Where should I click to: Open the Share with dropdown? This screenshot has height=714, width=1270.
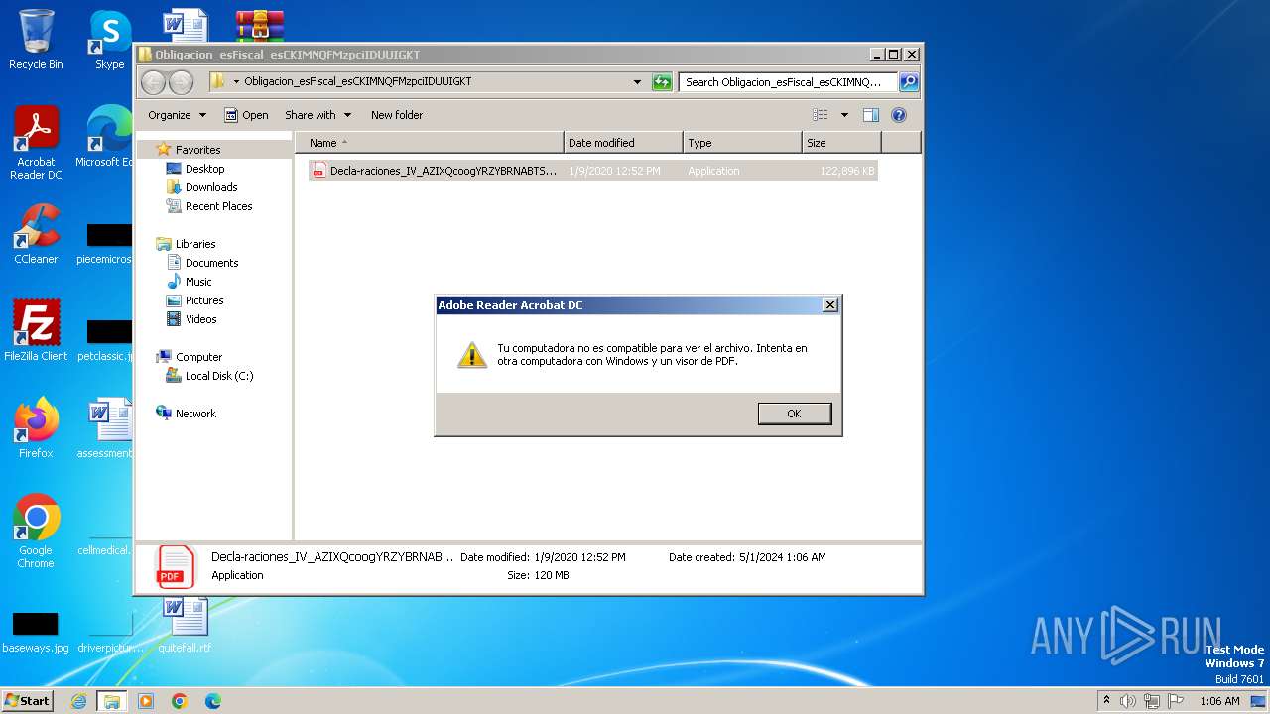click(x=317, y=115)
